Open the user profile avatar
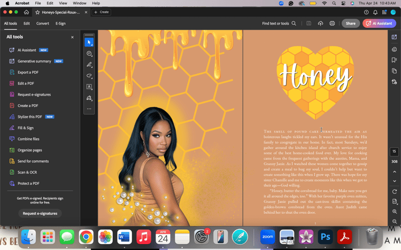The height and width of the screenshot is (250, 401). tap(394, 12)
